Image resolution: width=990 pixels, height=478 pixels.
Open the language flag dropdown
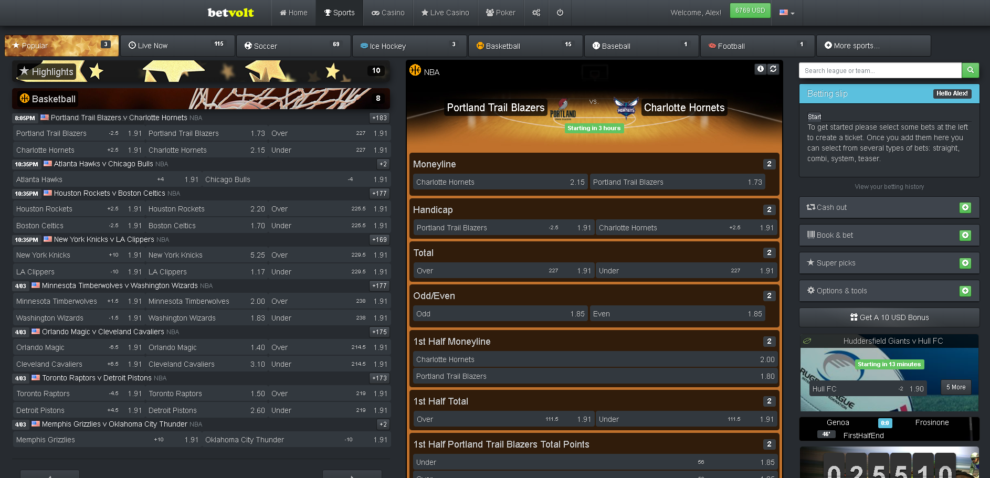[x=786, y=13]
